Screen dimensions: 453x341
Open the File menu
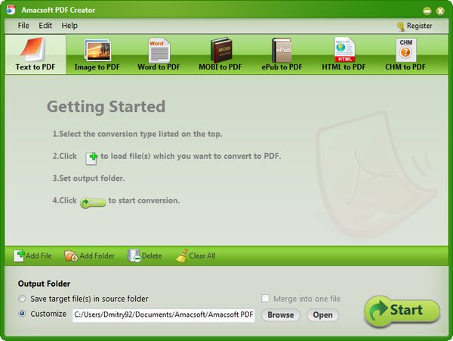23,26
